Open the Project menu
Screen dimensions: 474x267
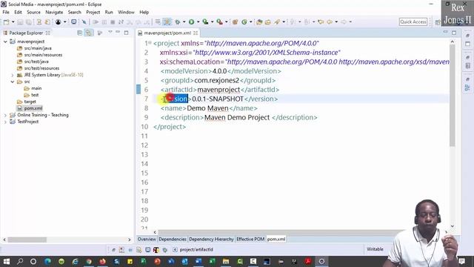tap(93, 12)
